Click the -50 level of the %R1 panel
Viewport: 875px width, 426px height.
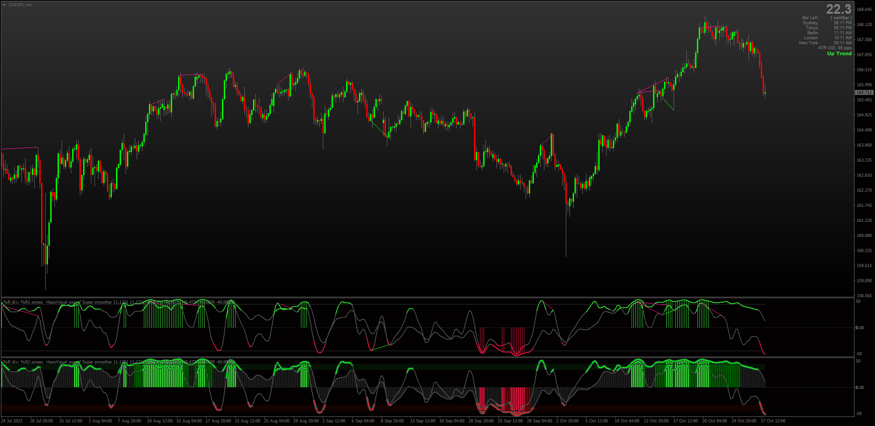[x=859, y=354]
